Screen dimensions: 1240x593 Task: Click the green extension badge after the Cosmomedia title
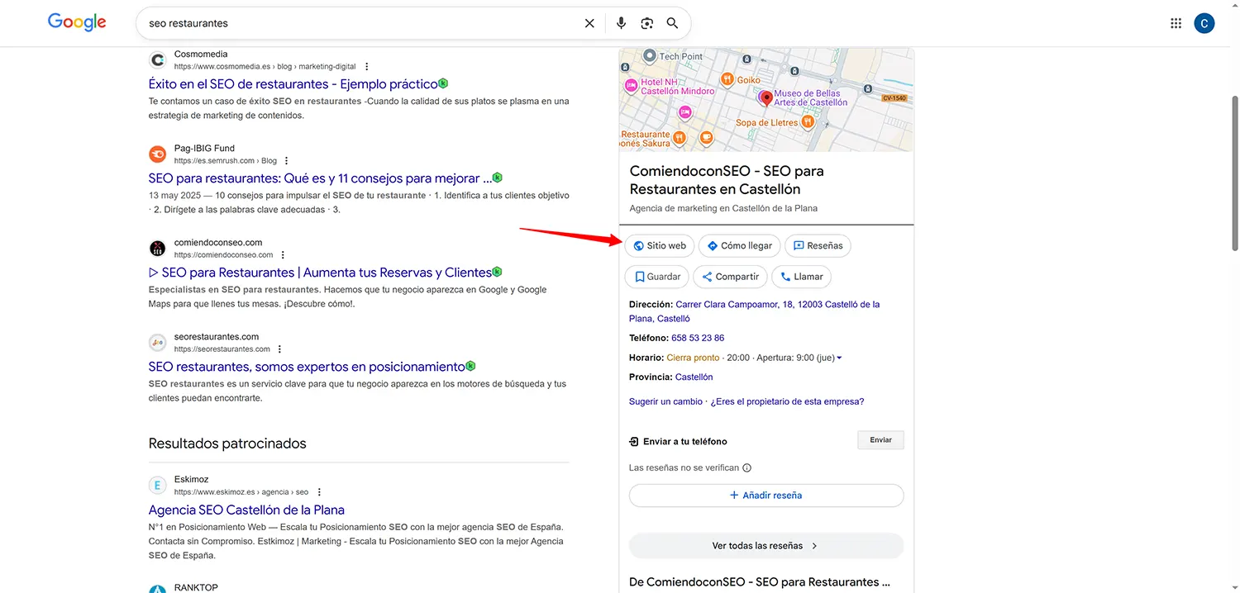coord(444,83)
